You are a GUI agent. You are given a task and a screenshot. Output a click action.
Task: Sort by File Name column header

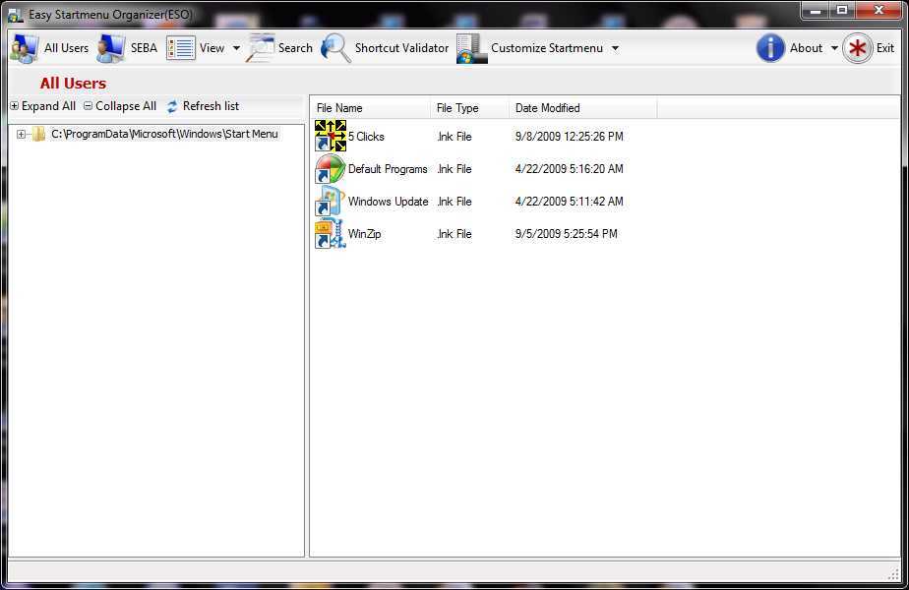coord(371,108)
